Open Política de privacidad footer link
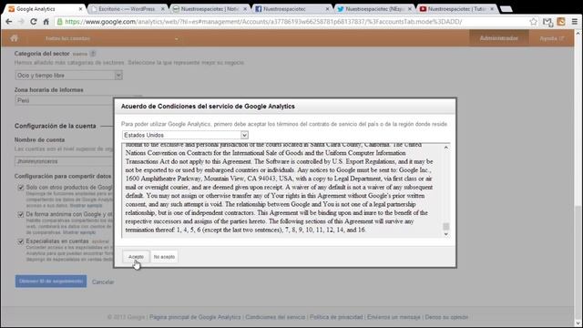 tap(336, 317)
